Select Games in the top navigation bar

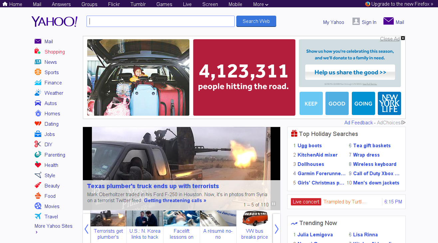coord(164,4)
